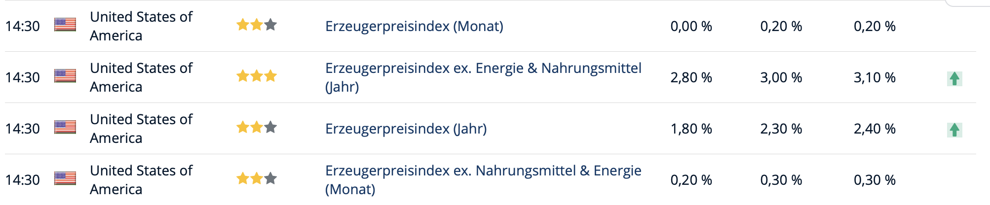
Task: Click green up arrow next to 3,10 %
Action: click(x=954, y=79)
